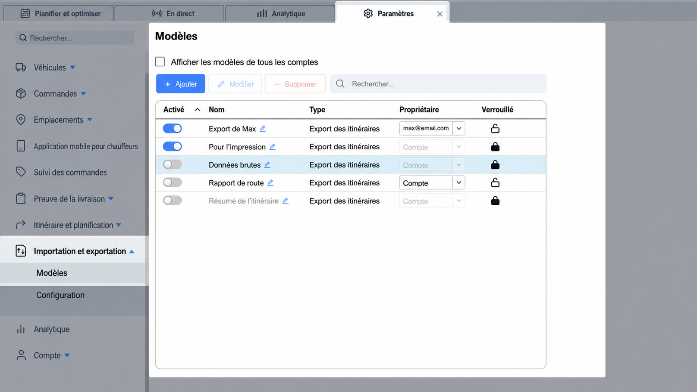Switch to the Planifier et optimiser tab
697x392 pixels.
(59, 13)
